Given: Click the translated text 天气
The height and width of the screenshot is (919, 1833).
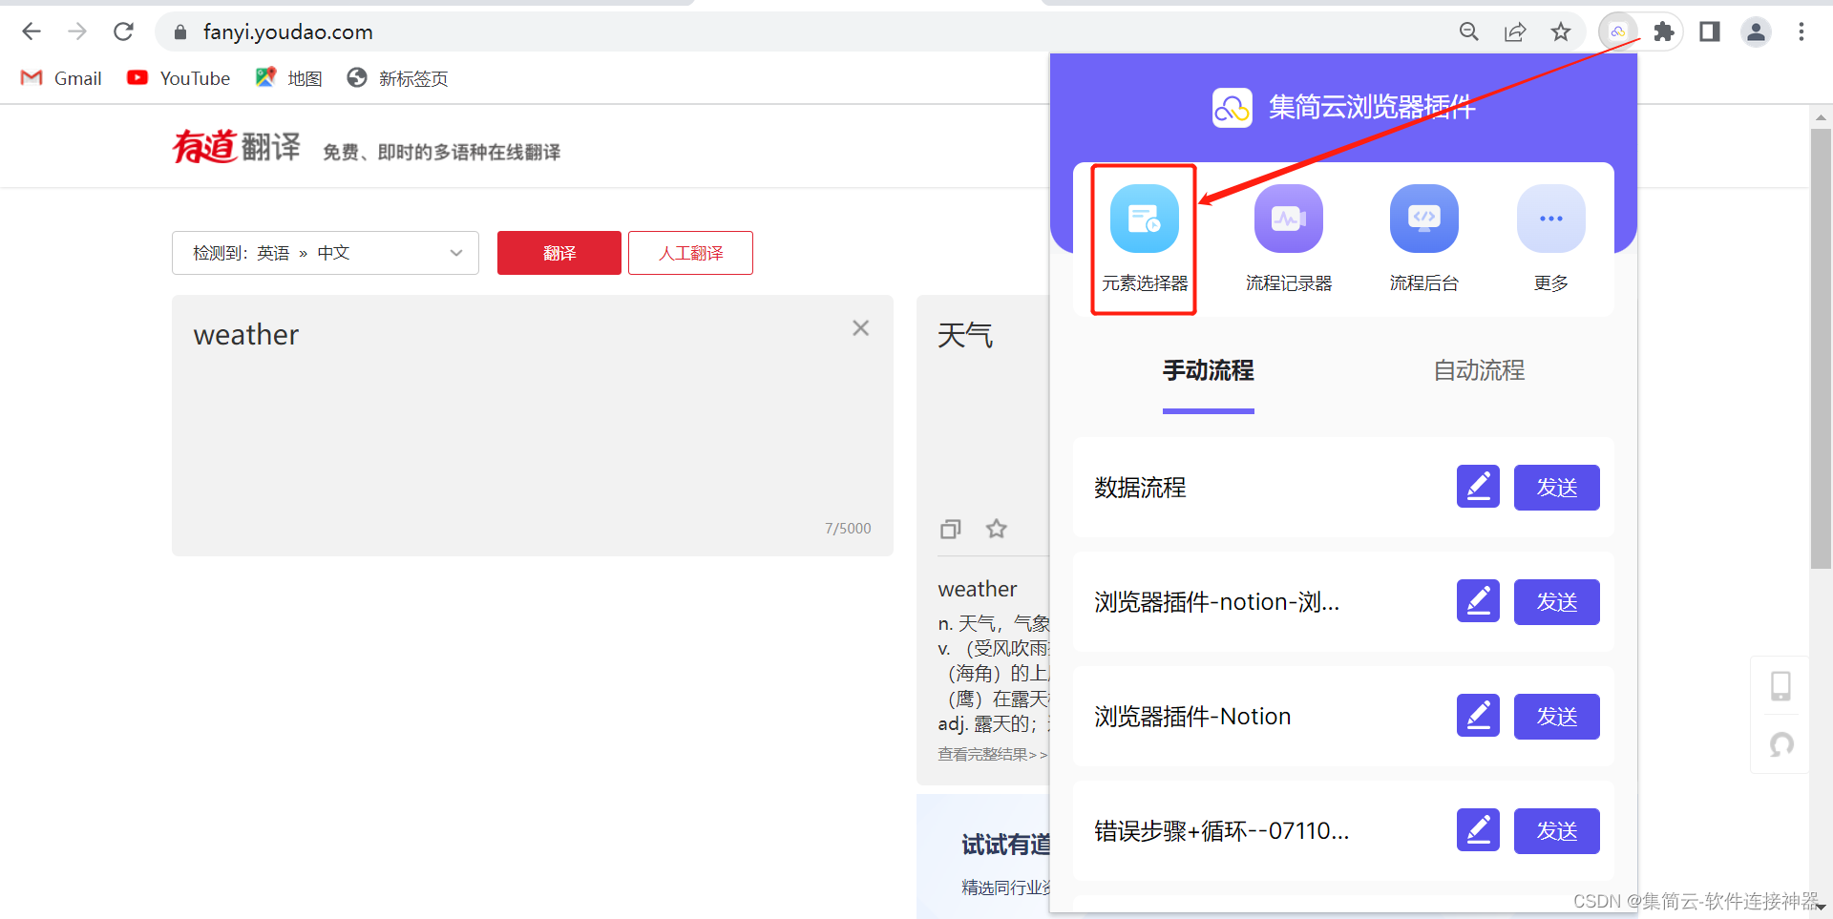Looking at the screenshot, I should pos(965,335).
